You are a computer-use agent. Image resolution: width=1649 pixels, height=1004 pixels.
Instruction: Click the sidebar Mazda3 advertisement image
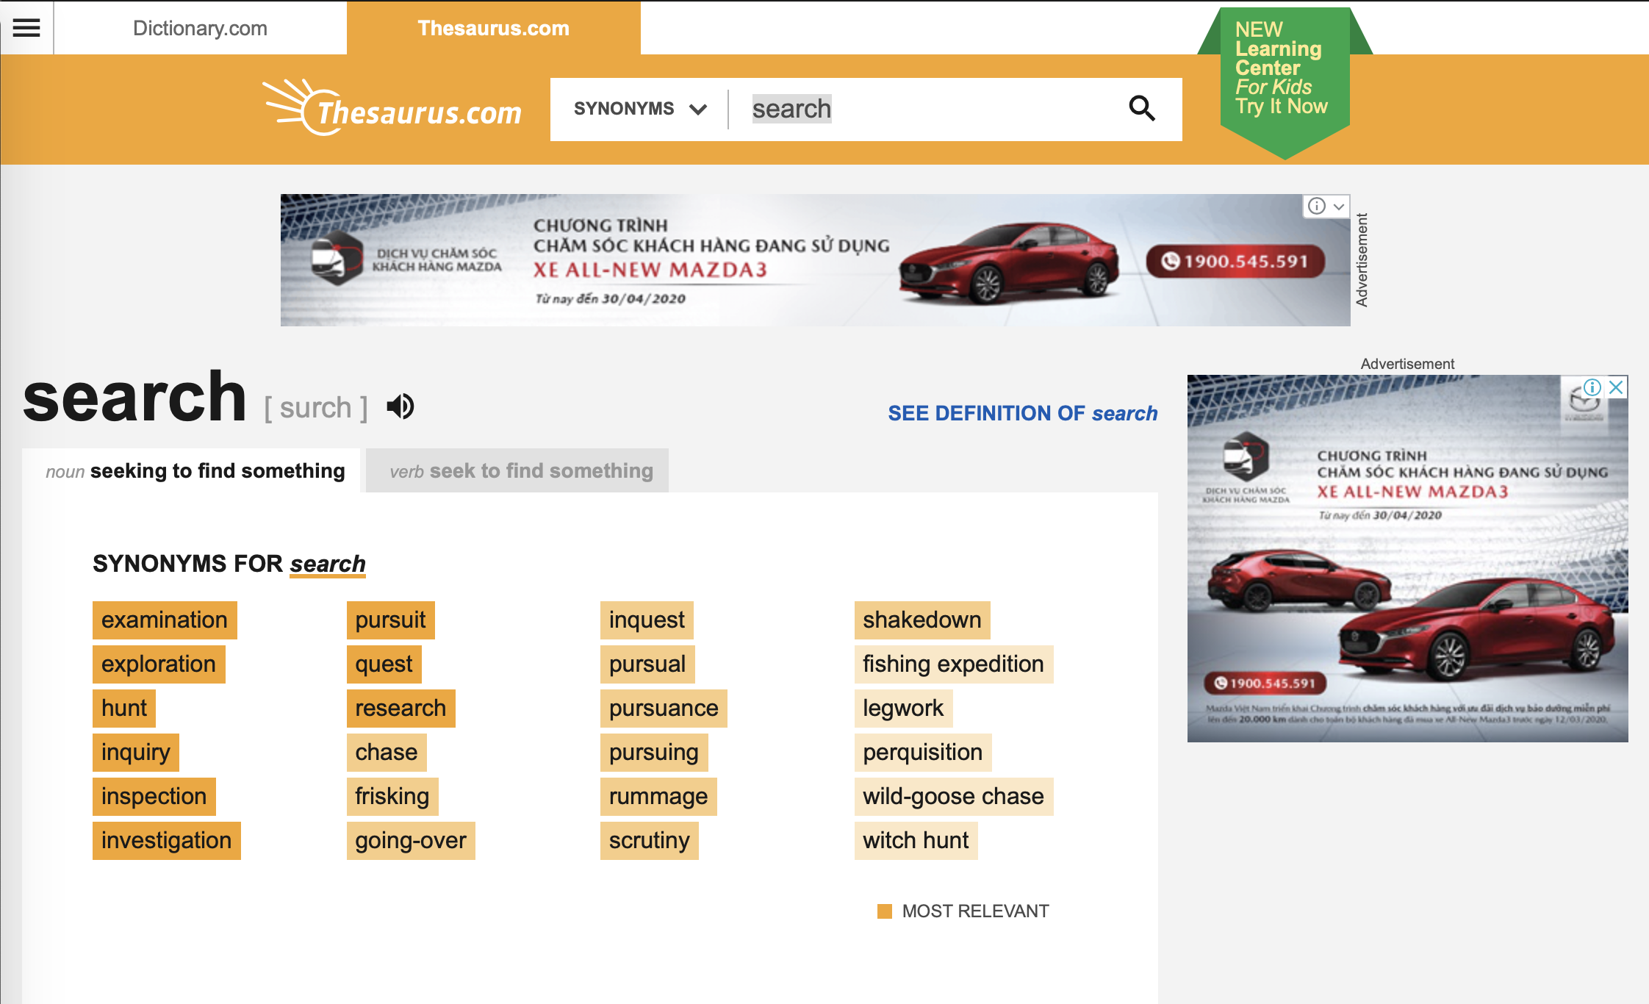(x=1407, y=559)
